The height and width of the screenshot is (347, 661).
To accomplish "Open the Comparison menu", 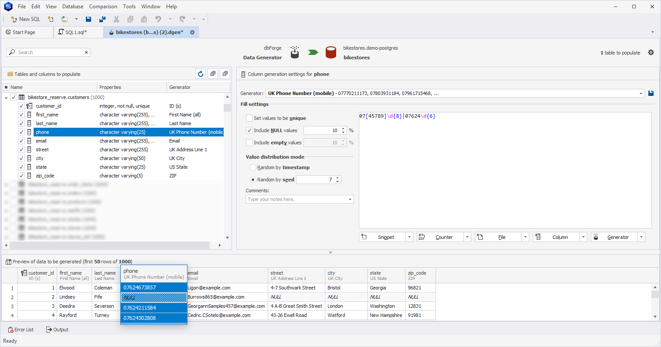I will coord(103,7).
